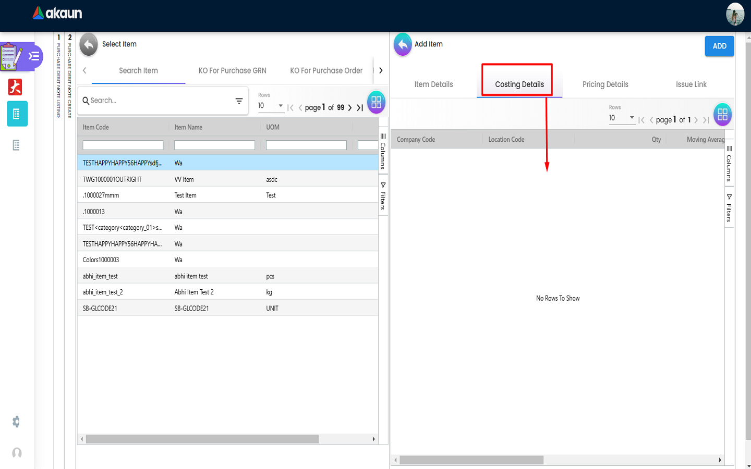Open settings gear in the sidebar
Image resolution: width=751 pixels, height=469 pixels.
click(x=16, y=422)
